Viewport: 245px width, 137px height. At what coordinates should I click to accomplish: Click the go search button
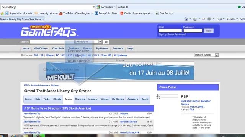[x=106, y=42]
